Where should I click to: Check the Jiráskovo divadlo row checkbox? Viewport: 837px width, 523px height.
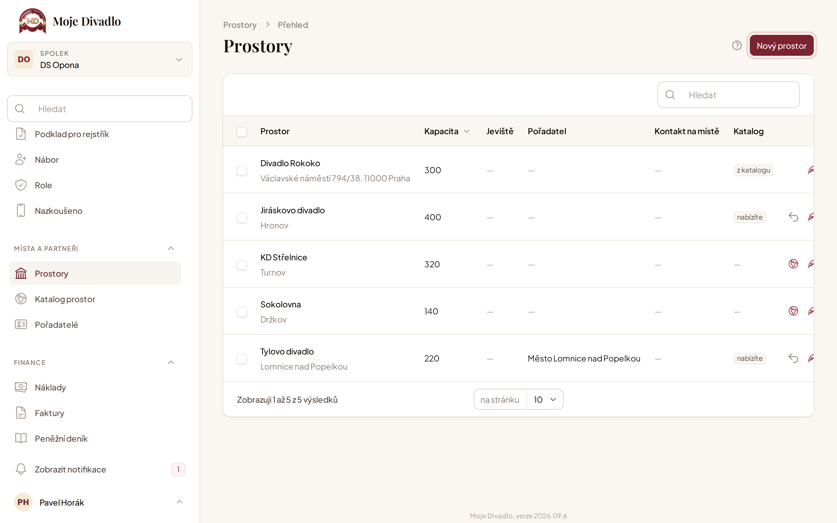242,218
